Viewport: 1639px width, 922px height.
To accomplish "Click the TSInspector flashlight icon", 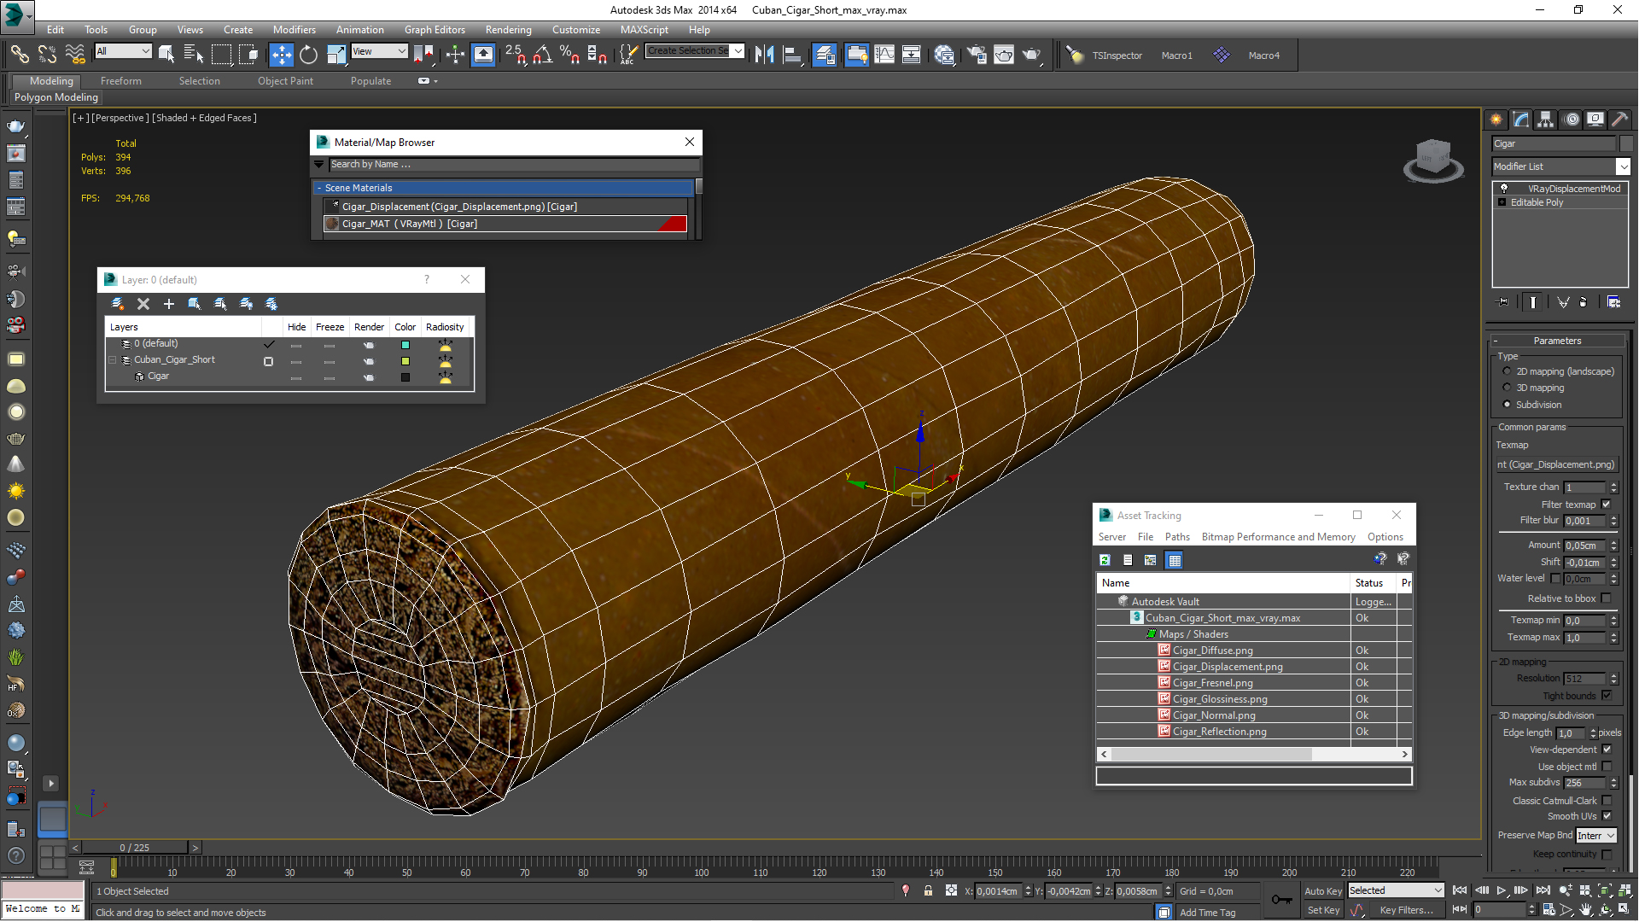I will [1075, 55].
